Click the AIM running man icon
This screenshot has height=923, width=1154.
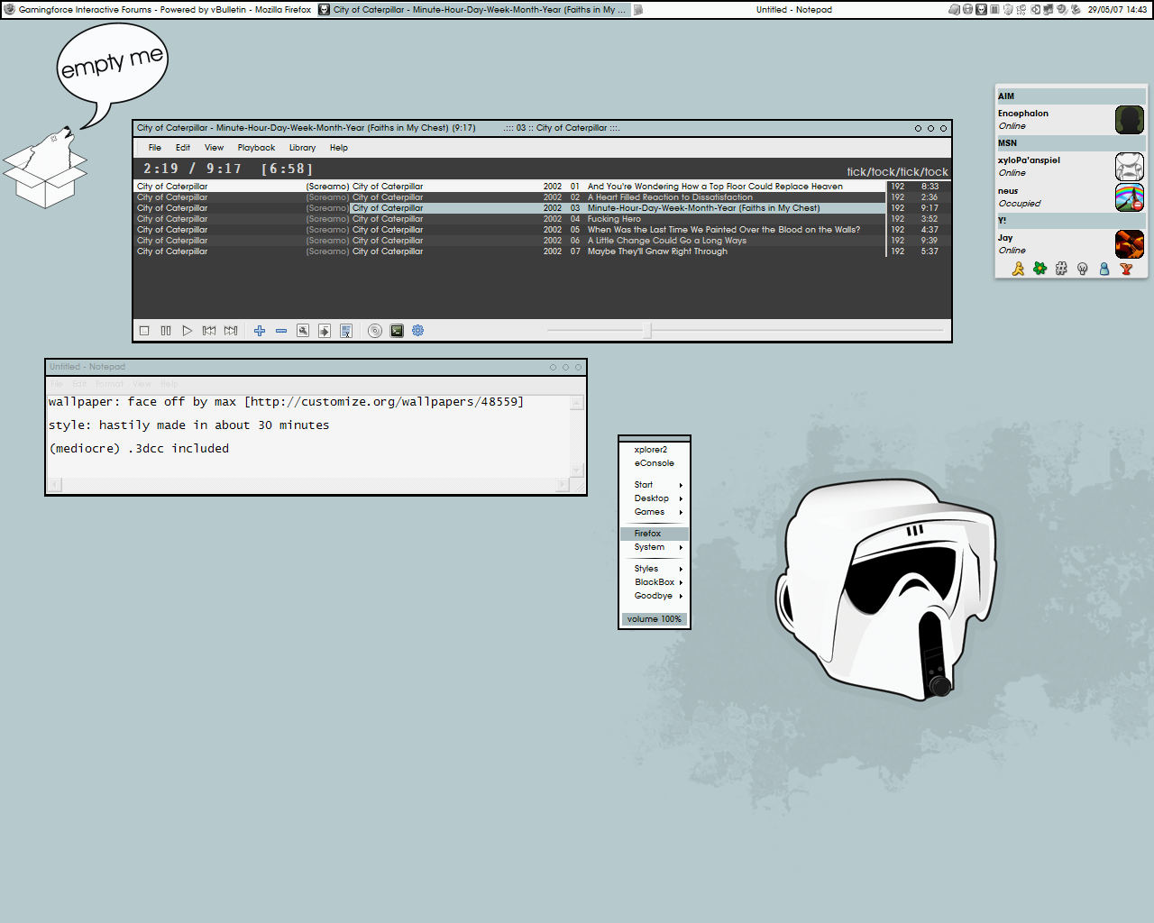1018,269
